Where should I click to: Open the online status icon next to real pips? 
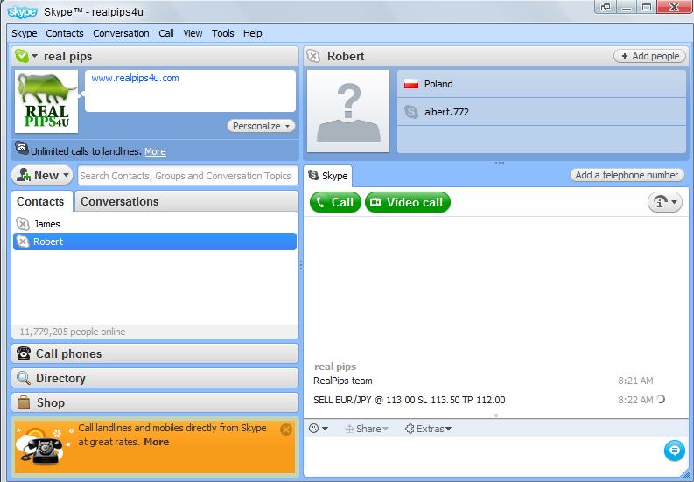[x=21, y=56]
